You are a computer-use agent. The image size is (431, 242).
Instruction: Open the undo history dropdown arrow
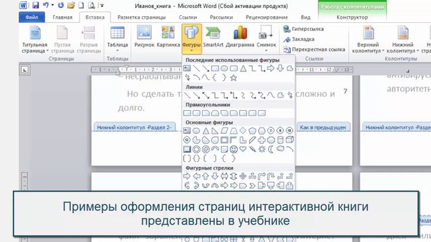(53, 5)
